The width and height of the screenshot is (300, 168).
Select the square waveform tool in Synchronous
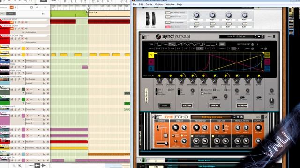pos(200,44)
